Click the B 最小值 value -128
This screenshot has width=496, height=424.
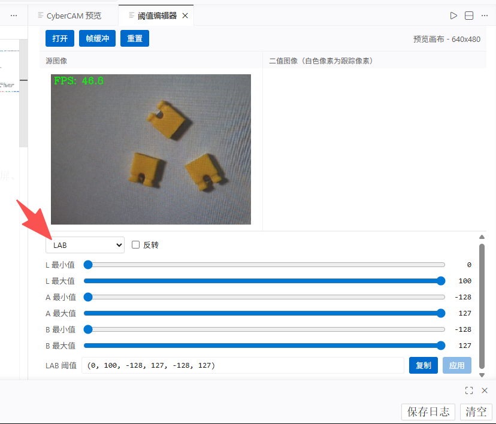463,329
